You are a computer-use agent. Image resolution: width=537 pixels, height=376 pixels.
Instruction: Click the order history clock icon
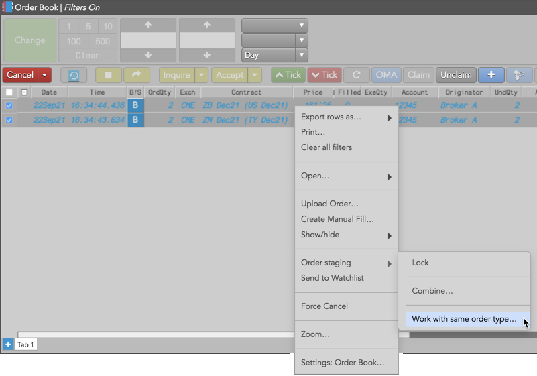(x=74, y=75)
